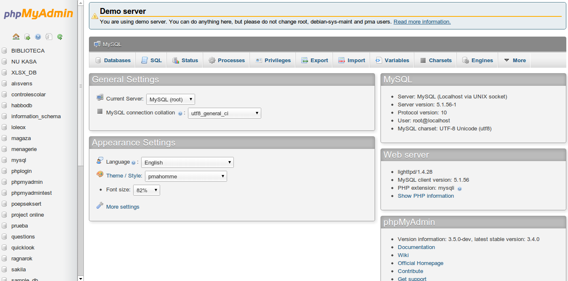Select the ragnarok database

tap(22, 259)
